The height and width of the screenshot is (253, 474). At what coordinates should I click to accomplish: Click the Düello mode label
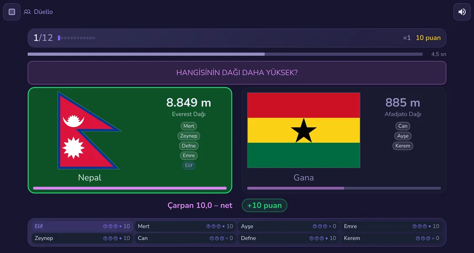pyautogui.click(x=43, y=12)
